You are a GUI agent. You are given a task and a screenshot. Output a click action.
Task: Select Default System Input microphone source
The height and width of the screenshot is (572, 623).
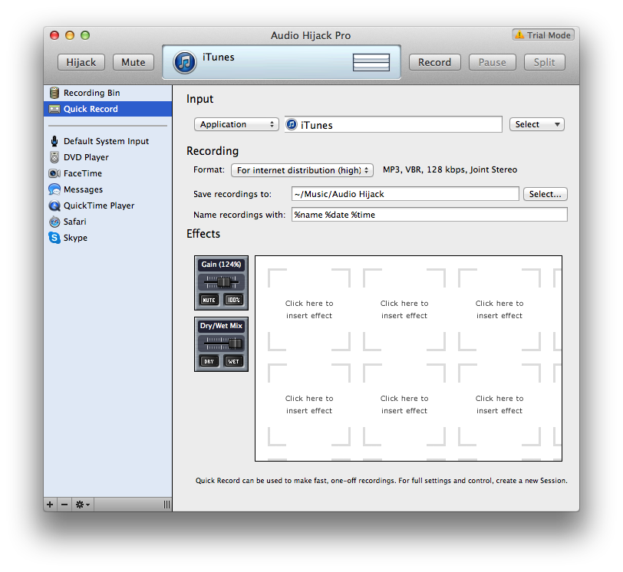[106, 141]
